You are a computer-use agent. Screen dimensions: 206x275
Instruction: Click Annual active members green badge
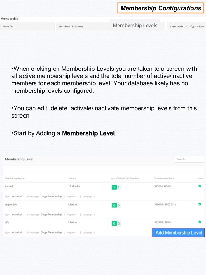114,187
